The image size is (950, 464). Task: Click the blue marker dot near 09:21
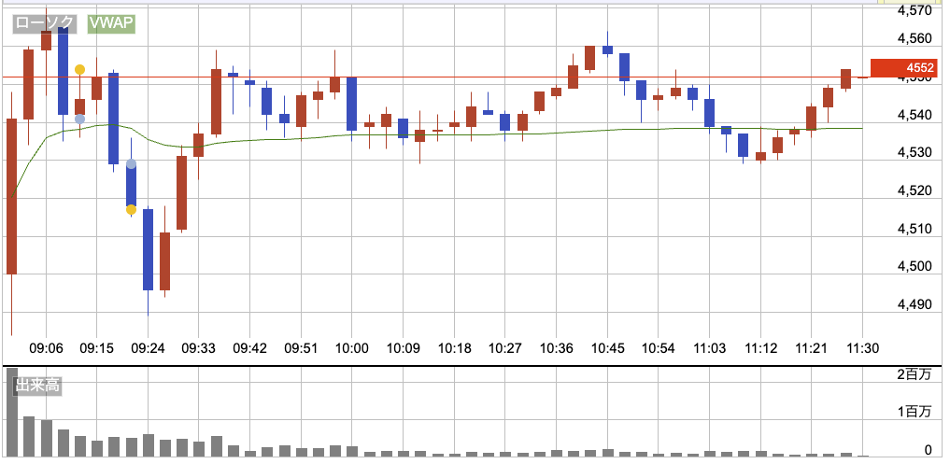click(131, 164)
